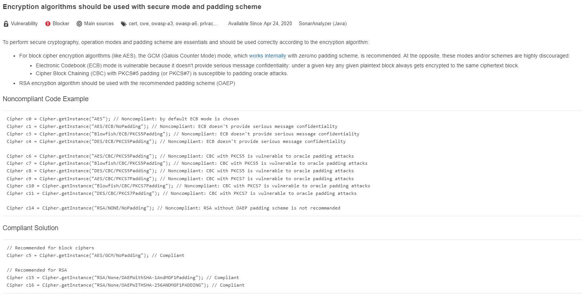Click the Vulnerability lock icon

6,24
